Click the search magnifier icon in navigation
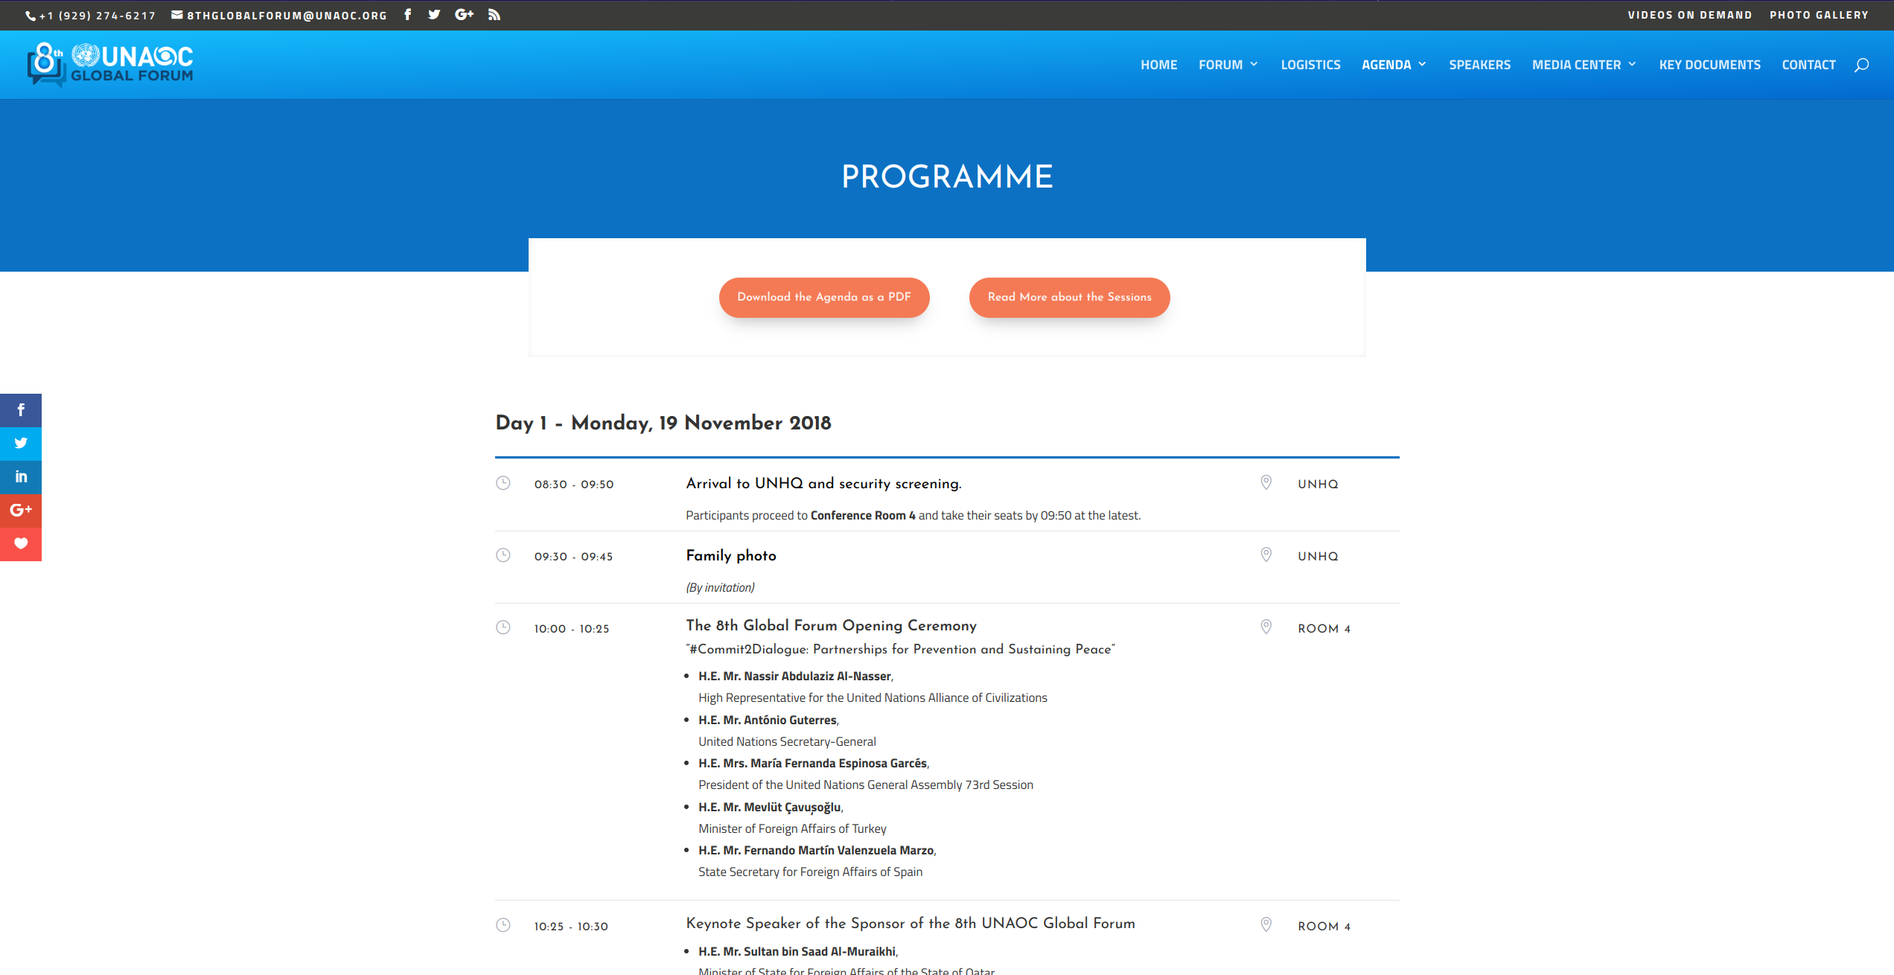1894x975 pixels. tap(1861, 65)
